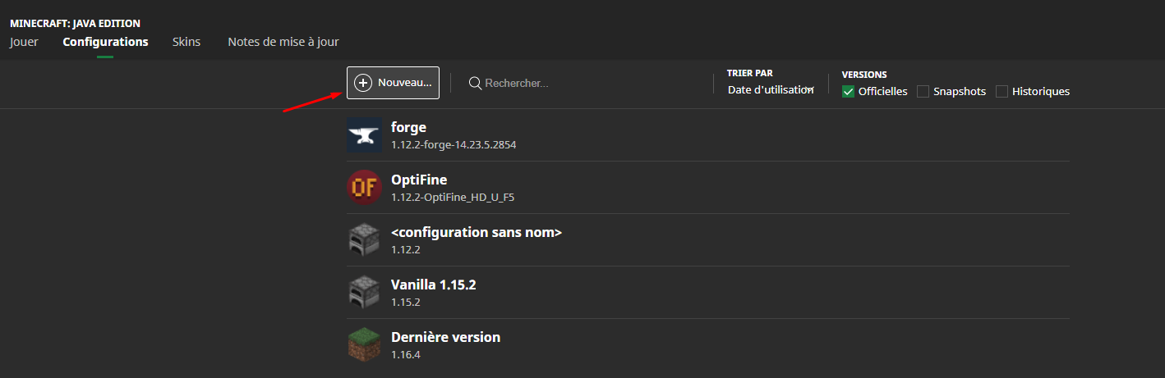
Task: Click the magnifying glass search icon
Action: (475, 83)
